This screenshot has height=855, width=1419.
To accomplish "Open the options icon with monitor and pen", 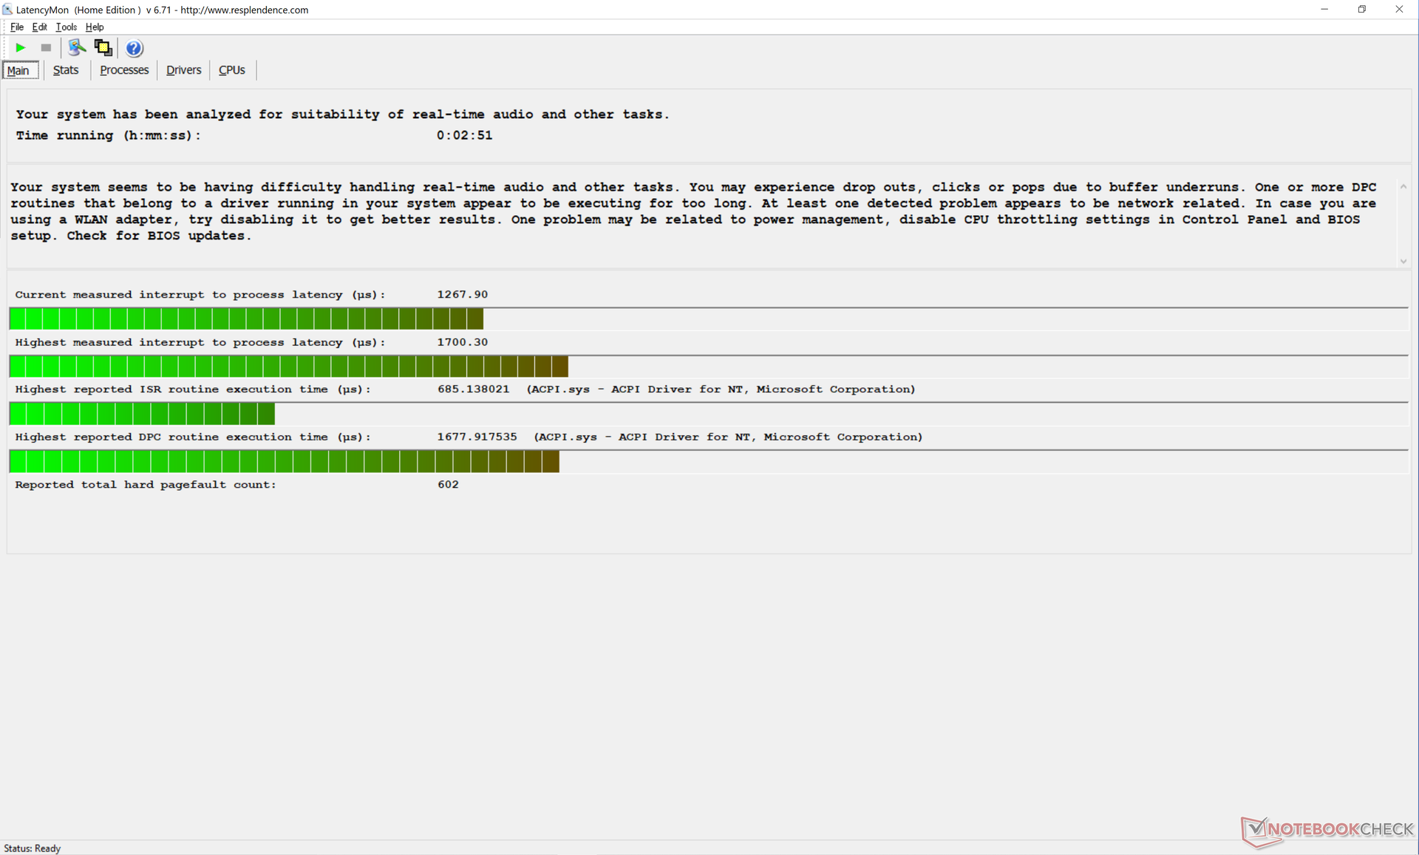I will click(76, 48).
